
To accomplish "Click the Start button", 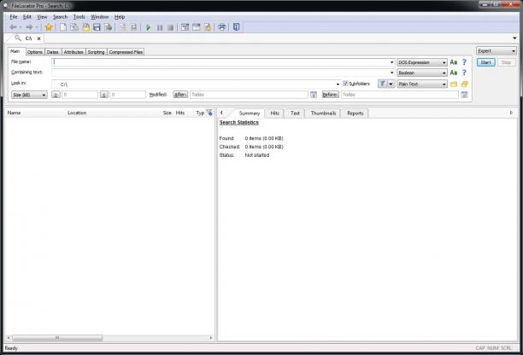I will pos(485,62).
